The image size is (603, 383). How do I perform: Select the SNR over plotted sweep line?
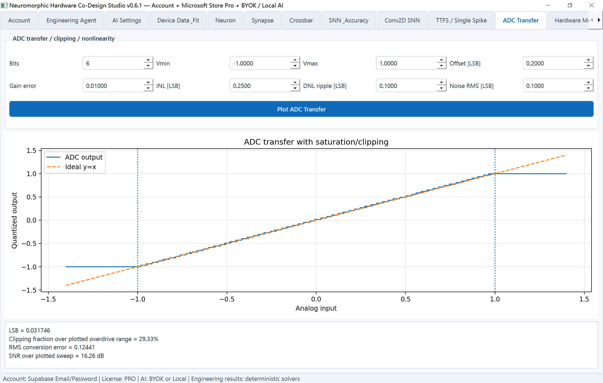[x=56, y=356]
